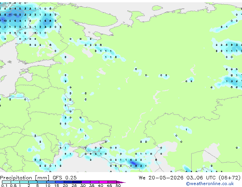Viewport: 242px width, 187px height.
Task: Click the '(06+72)' forecast run text
Action: coord(230,178)
